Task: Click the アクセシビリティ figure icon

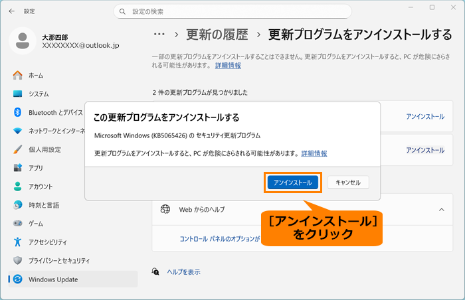Action: (17, 242)
